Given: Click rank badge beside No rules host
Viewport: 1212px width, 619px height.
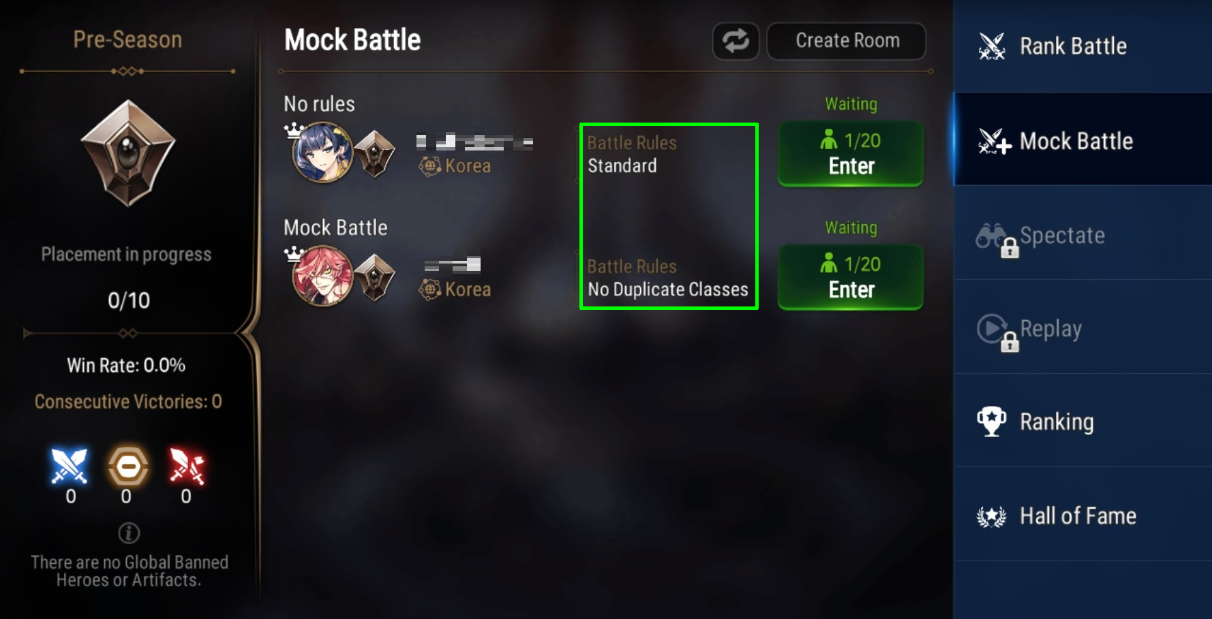Looking at the screenshot, I should click(x=374, y=154).
